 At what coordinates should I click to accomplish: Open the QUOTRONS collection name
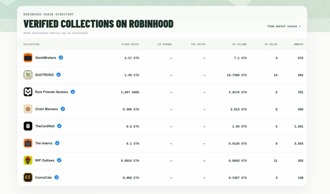pyautogui.click(x=44, y=75)
